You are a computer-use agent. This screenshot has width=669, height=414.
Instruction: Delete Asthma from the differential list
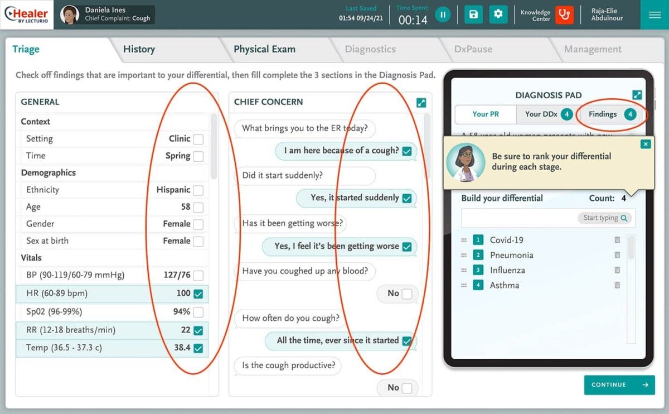pos(617,285)
